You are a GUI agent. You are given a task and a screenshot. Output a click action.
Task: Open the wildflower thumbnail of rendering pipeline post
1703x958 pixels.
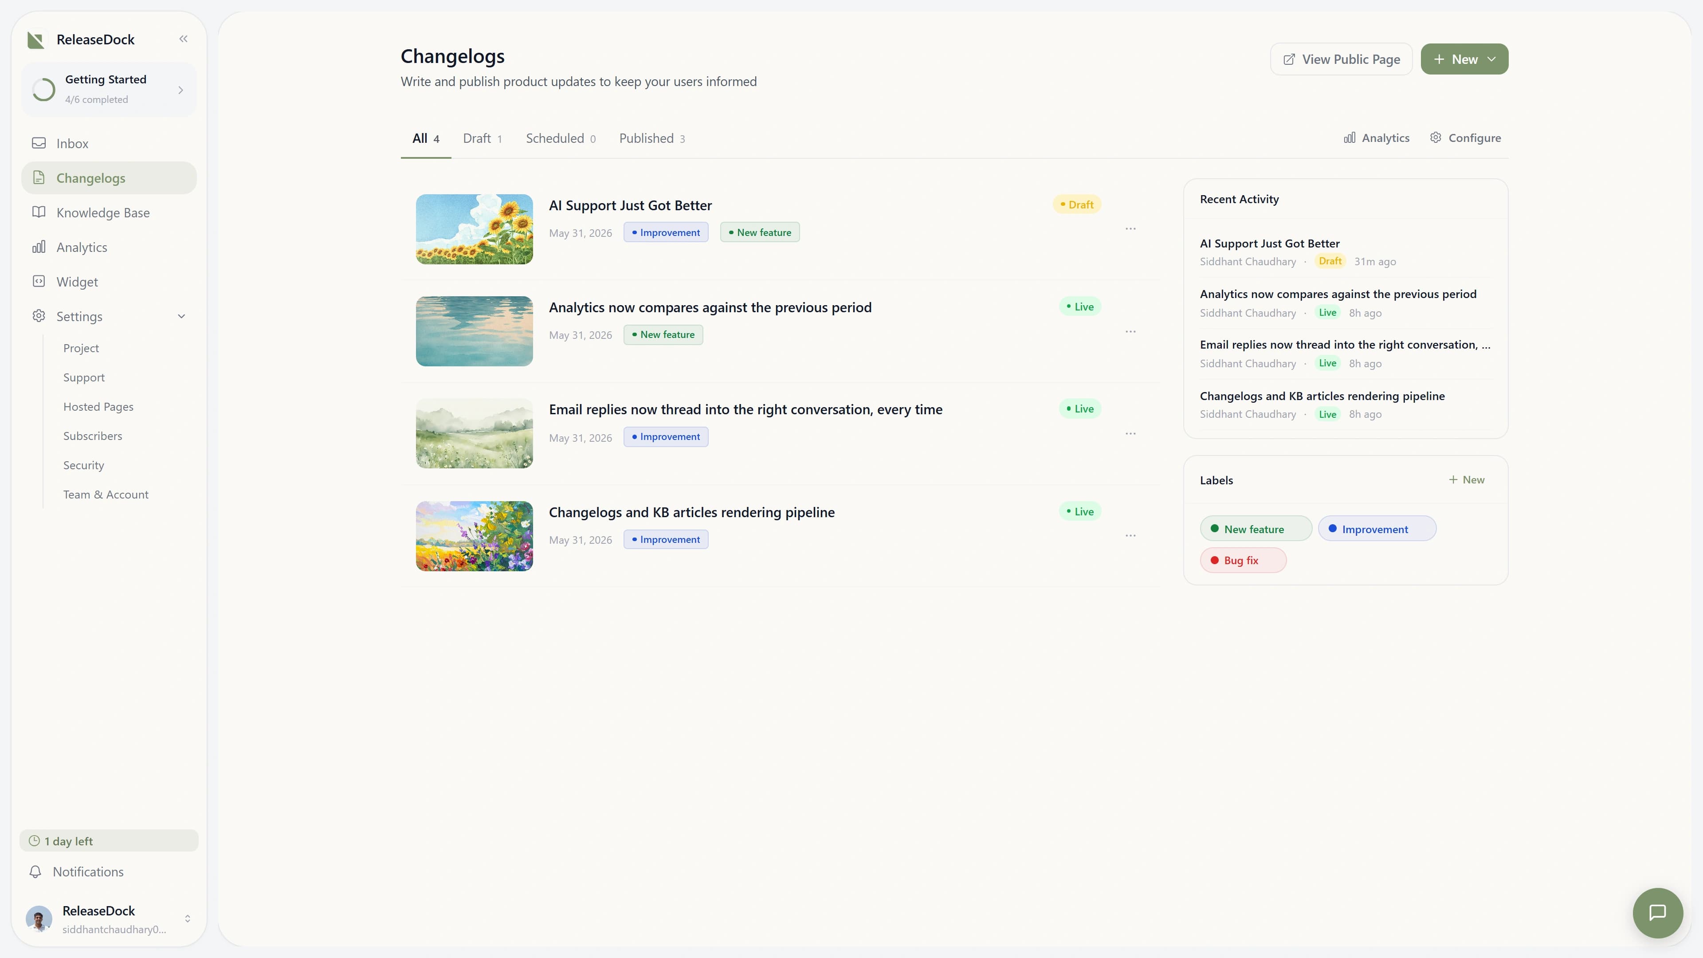(474, 535)
